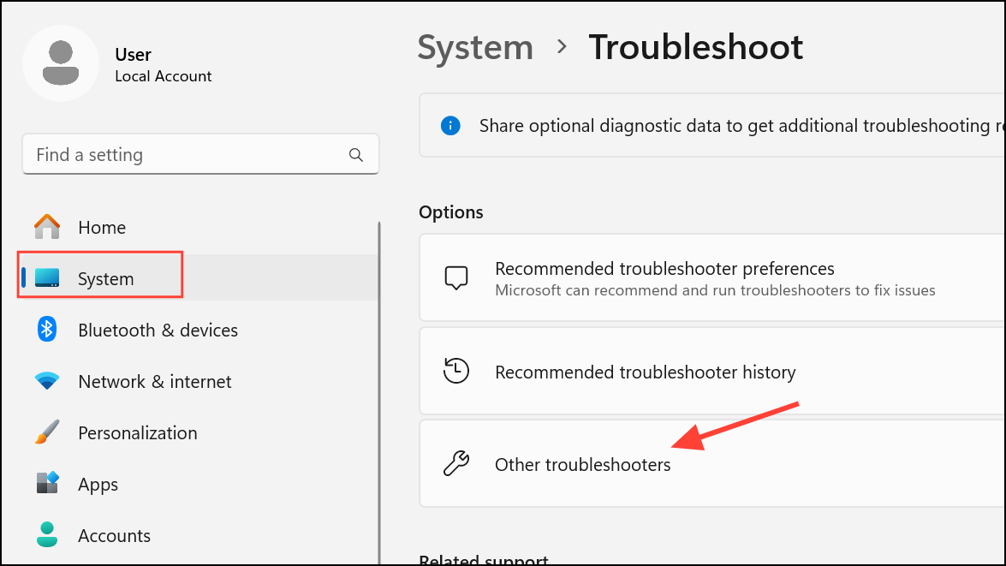1006x566 pixels.
Task: Open Recommended troubleshooter history
Action: tap(711, 372)
